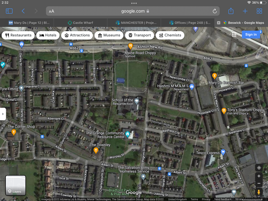Zoom out on the map
This screenshot has width=268, height=201.
(259, 183)
